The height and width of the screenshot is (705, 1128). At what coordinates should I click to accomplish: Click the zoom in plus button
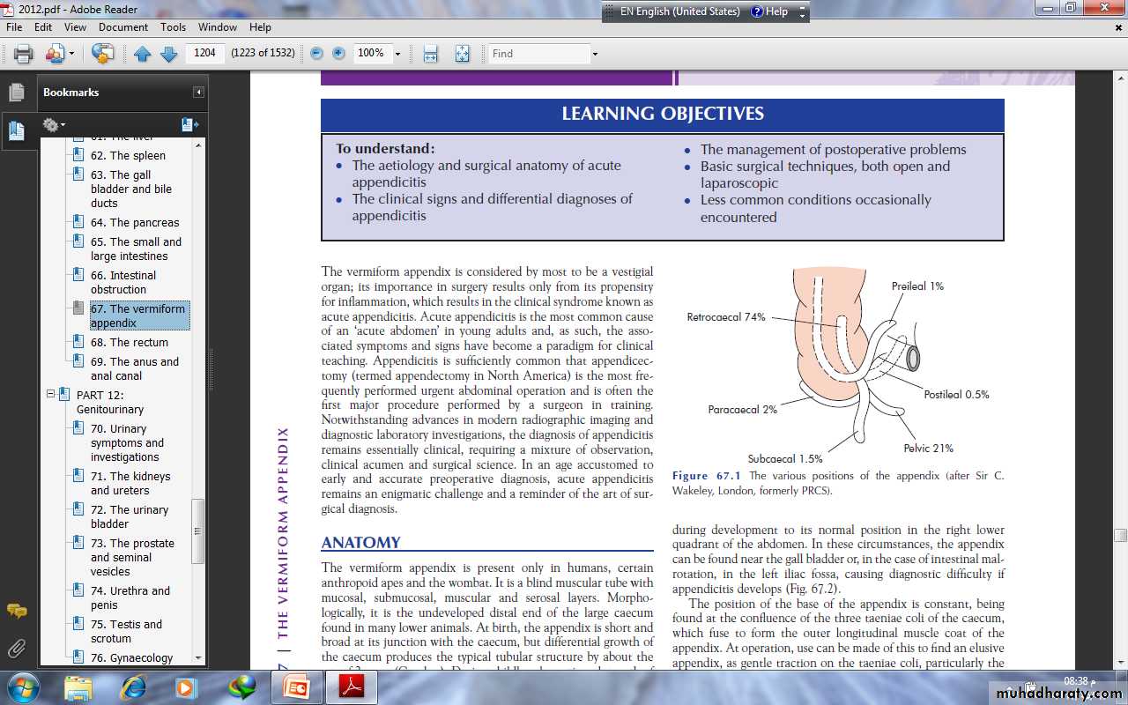click(338, 54)
